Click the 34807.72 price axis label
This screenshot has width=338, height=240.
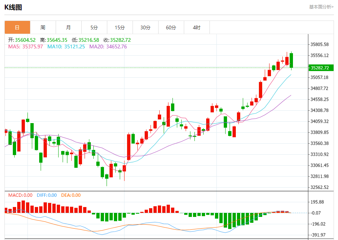pyautogui.click(x=319, y=88)
